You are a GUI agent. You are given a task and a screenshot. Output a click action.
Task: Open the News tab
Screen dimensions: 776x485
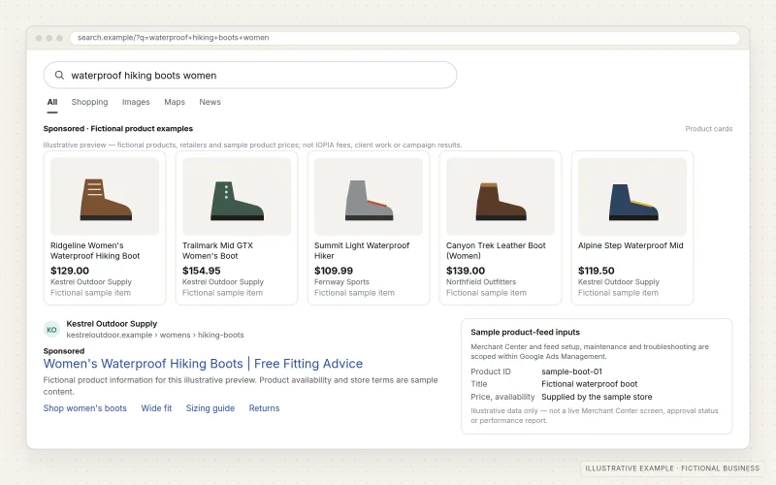[210, 102]
